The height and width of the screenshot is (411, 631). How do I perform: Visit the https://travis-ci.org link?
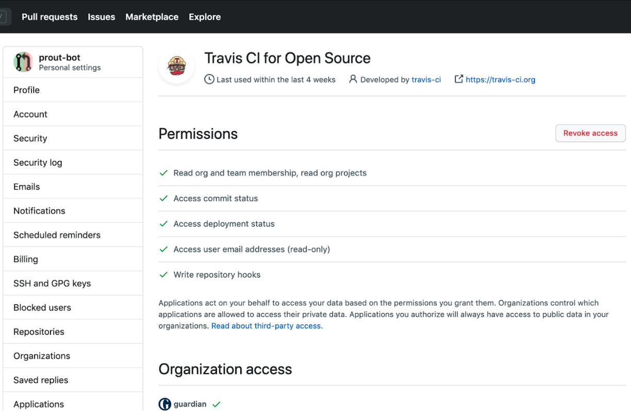[x=501, y=79]
